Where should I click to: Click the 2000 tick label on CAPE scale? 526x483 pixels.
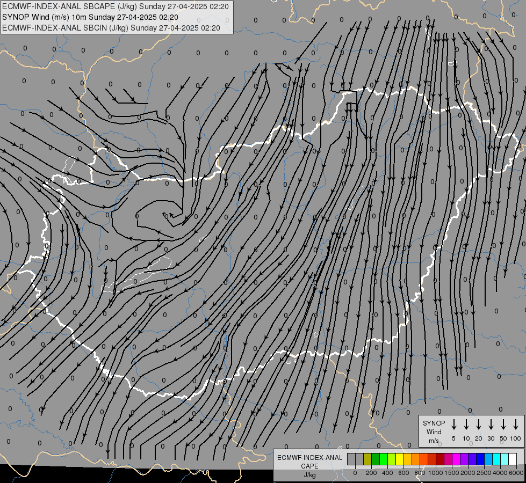(468, 473)
